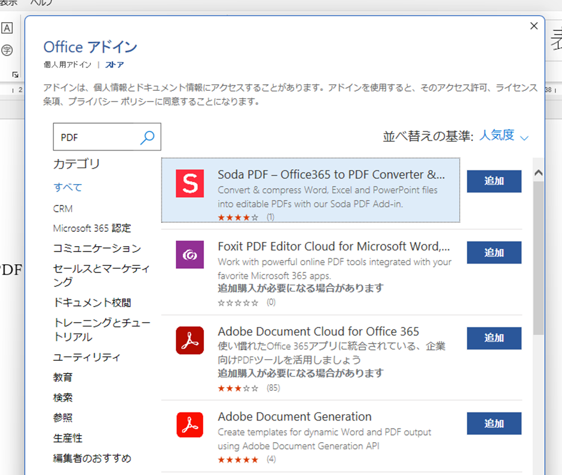Add Adobe Document Cloud for Office 365

(x=494, y=338)
